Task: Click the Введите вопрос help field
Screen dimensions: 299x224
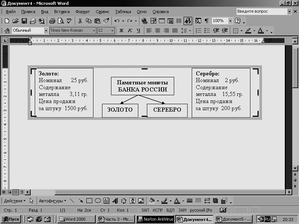Action: pos(262,12)
